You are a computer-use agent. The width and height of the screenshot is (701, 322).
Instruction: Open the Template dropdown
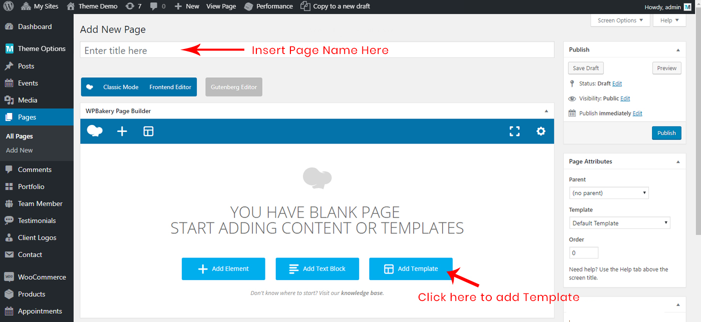(x=619, y=223)
